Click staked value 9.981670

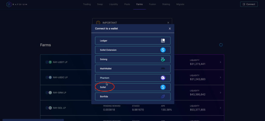coord(138,110)
